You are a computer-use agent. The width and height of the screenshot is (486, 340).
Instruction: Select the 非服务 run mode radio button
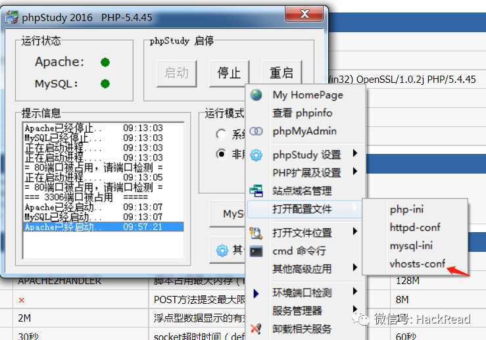[221, 154]
